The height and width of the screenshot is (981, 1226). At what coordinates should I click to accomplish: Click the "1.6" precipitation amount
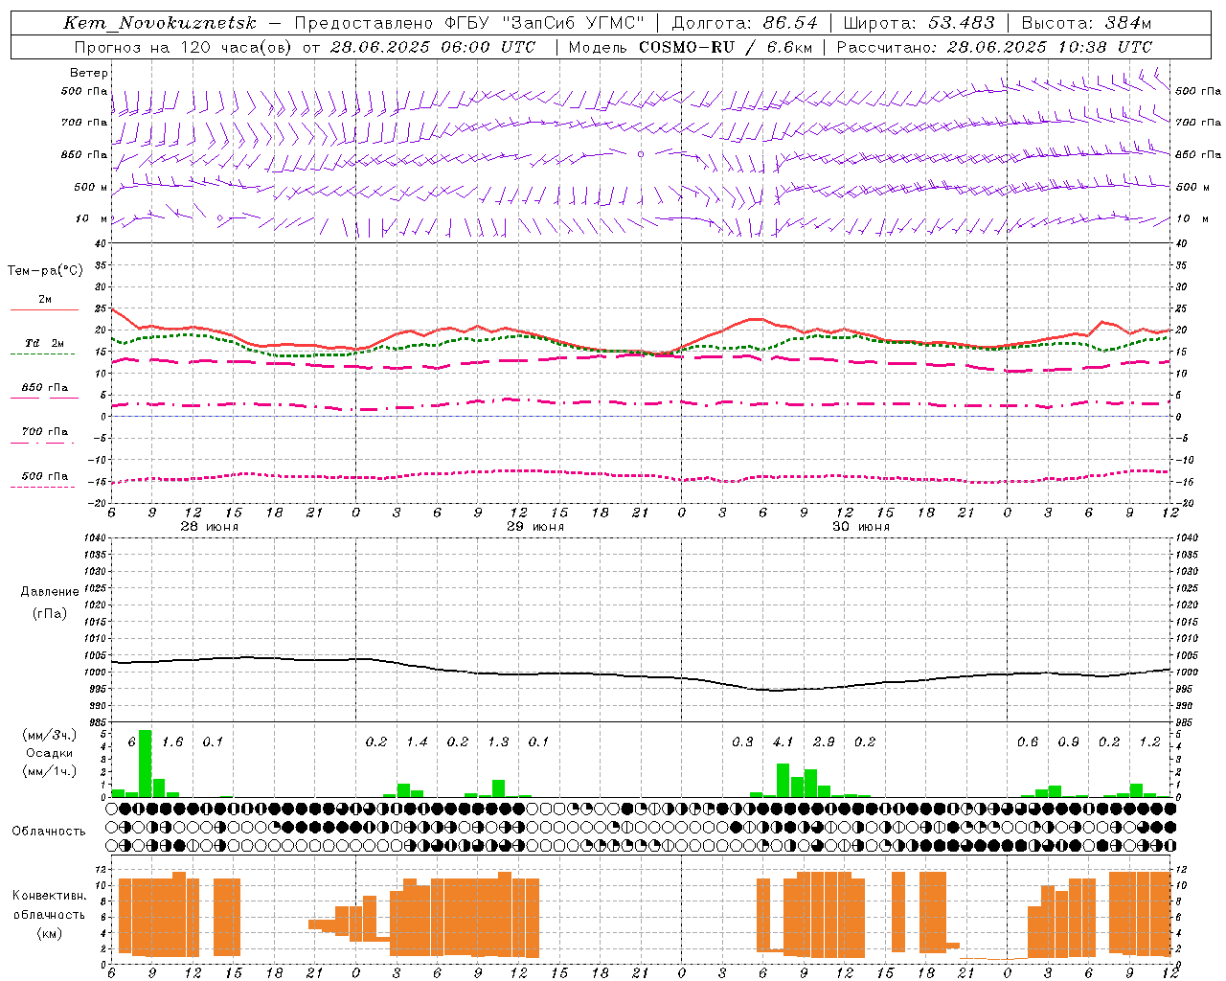pyautogui.click(x=172, y=742)
